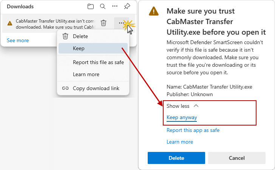The height and width of the screenshot is (170, 275).
Task: Choose Report this file as safe
Action: click(x=98, y=62)
